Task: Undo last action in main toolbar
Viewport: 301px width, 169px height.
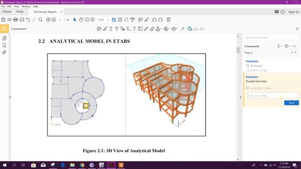Action: (28, 20)
